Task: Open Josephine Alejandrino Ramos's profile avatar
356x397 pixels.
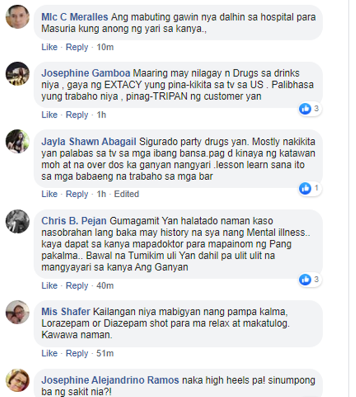Action: click(x=18, y=380)
